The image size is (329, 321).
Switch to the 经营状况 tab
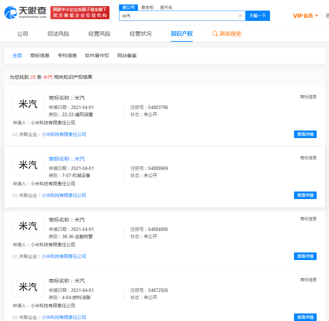(x=141, y=34)
